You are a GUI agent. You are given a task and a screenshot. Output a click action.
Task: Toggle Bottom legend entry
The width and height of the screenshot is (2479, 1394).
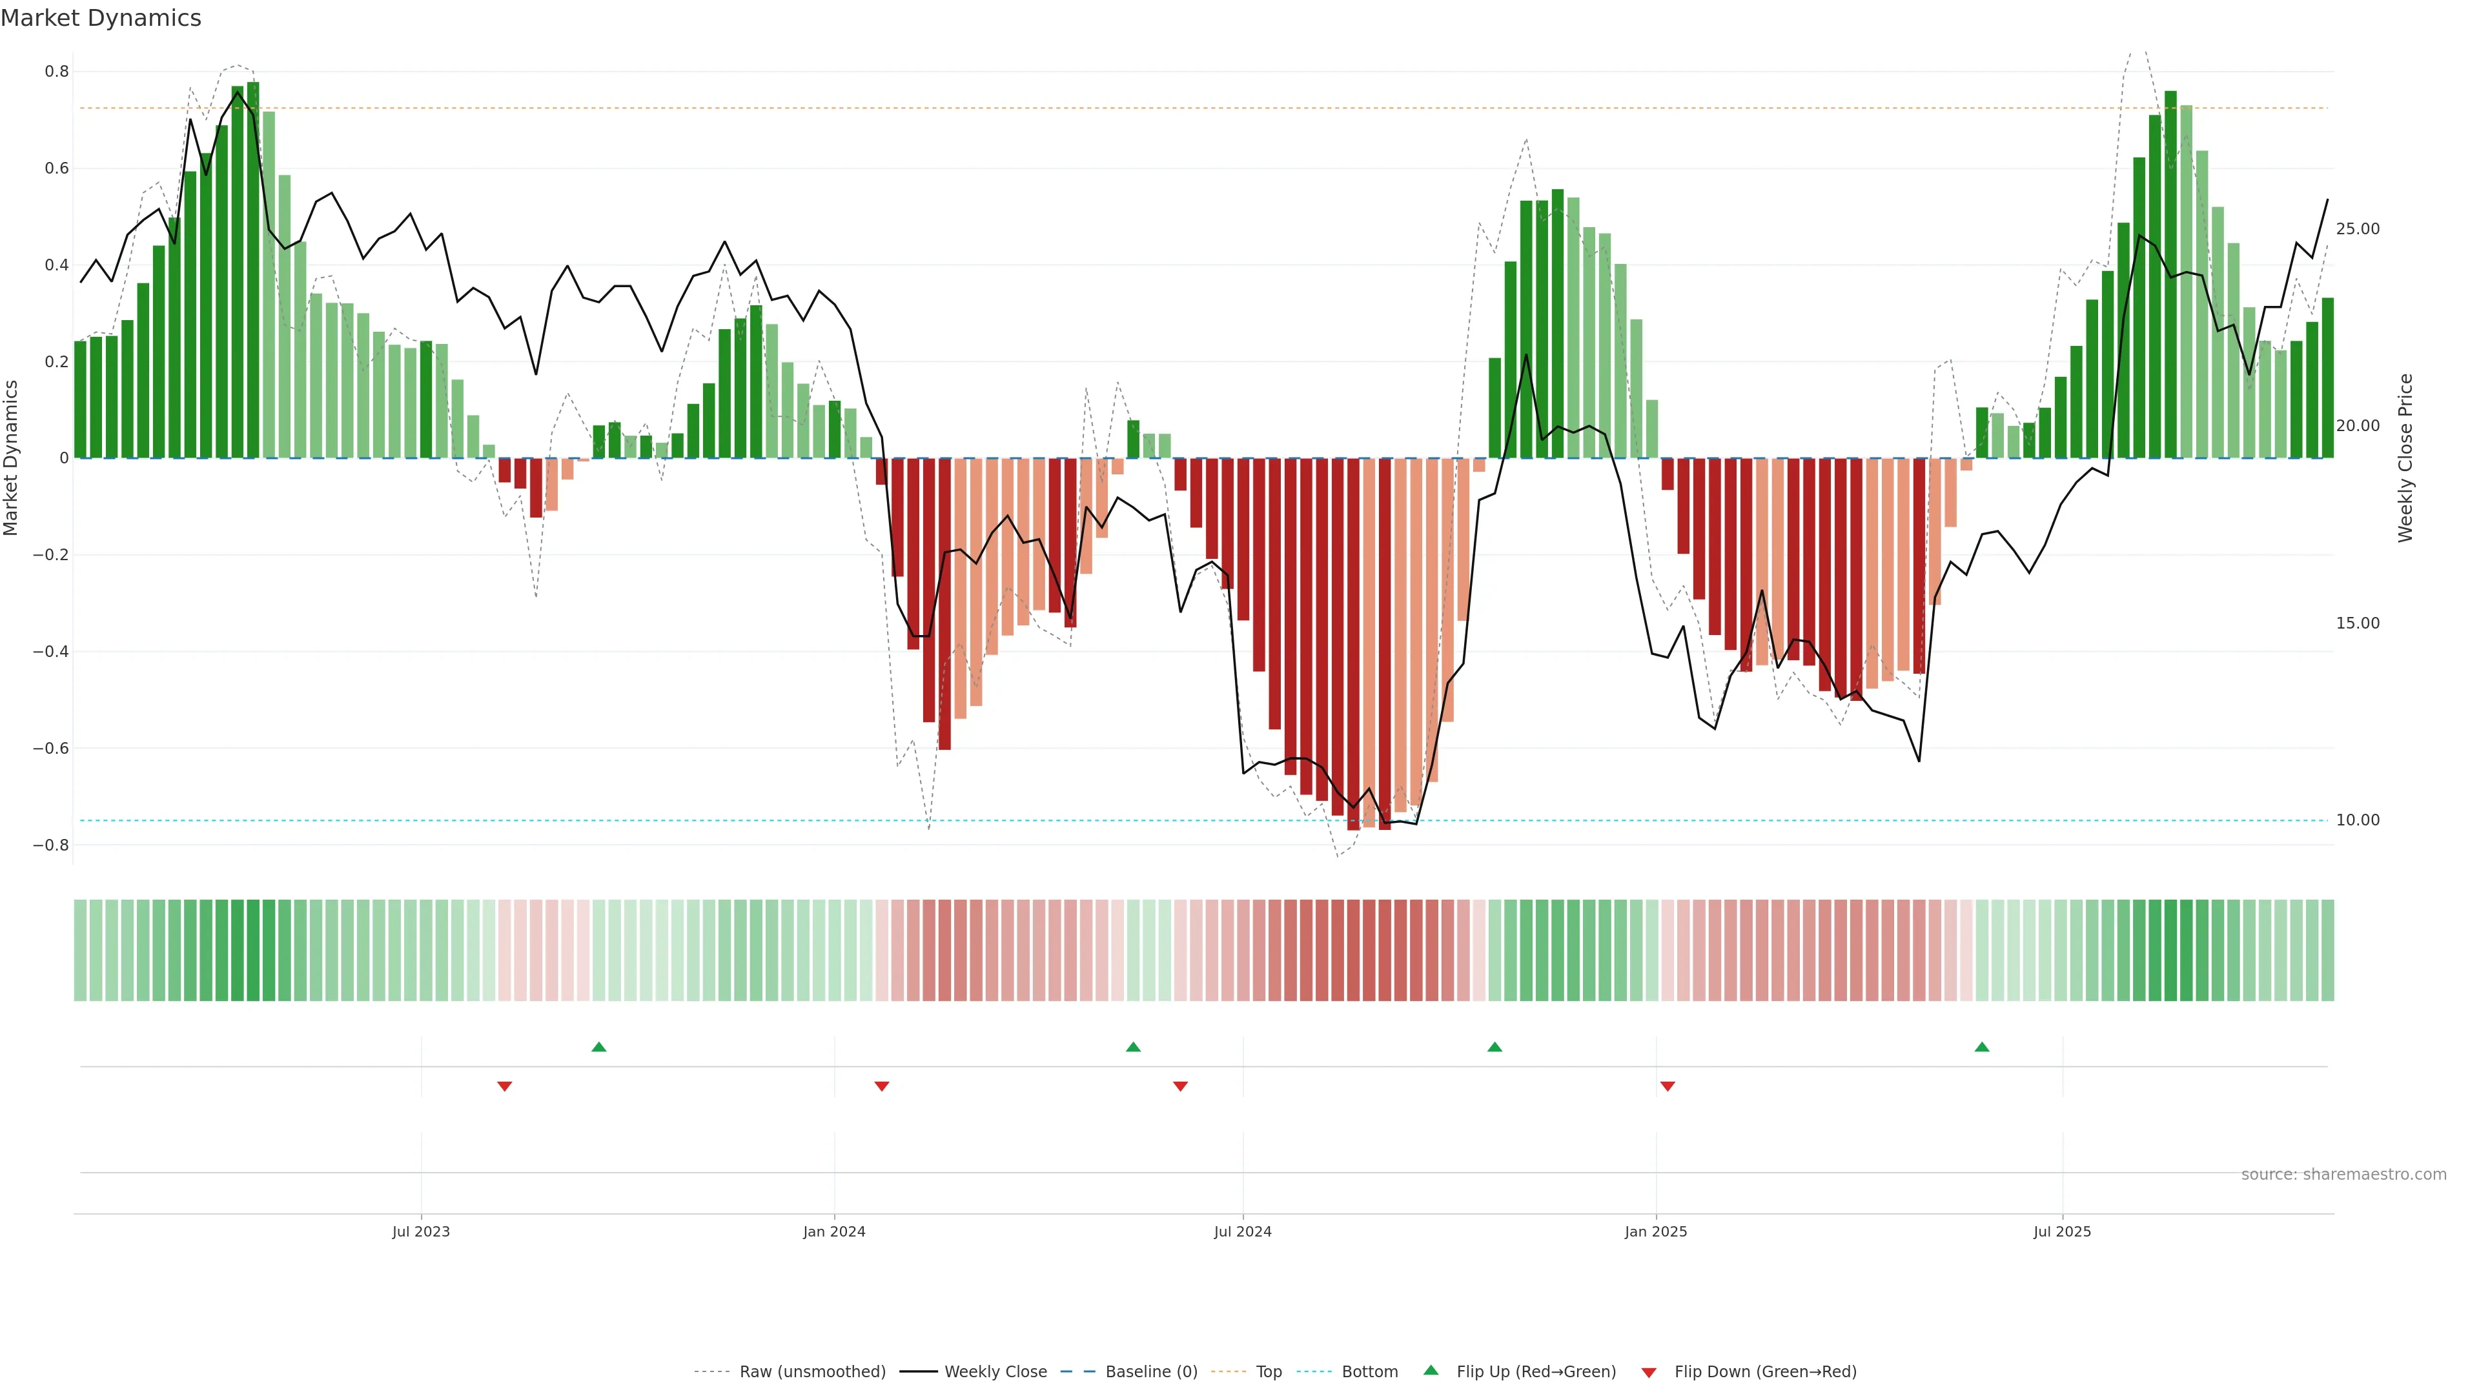tap(1369, 1372)
